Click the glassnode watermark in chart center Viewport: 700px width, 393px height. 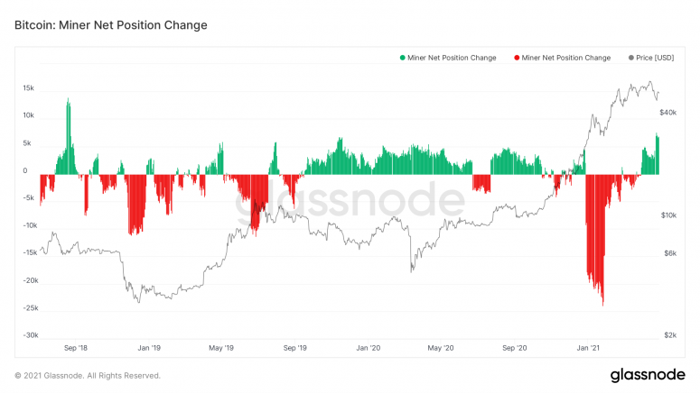[350, 199]
